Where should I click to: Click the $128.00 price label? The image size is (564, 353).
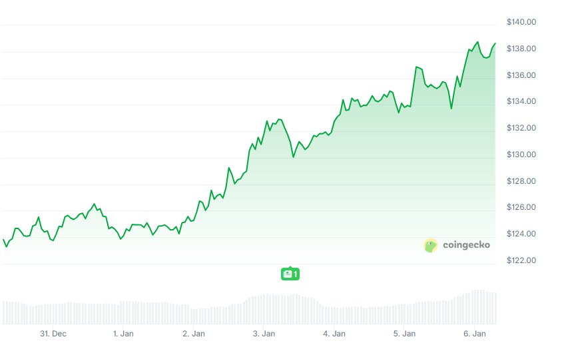[x=521, y=181]
